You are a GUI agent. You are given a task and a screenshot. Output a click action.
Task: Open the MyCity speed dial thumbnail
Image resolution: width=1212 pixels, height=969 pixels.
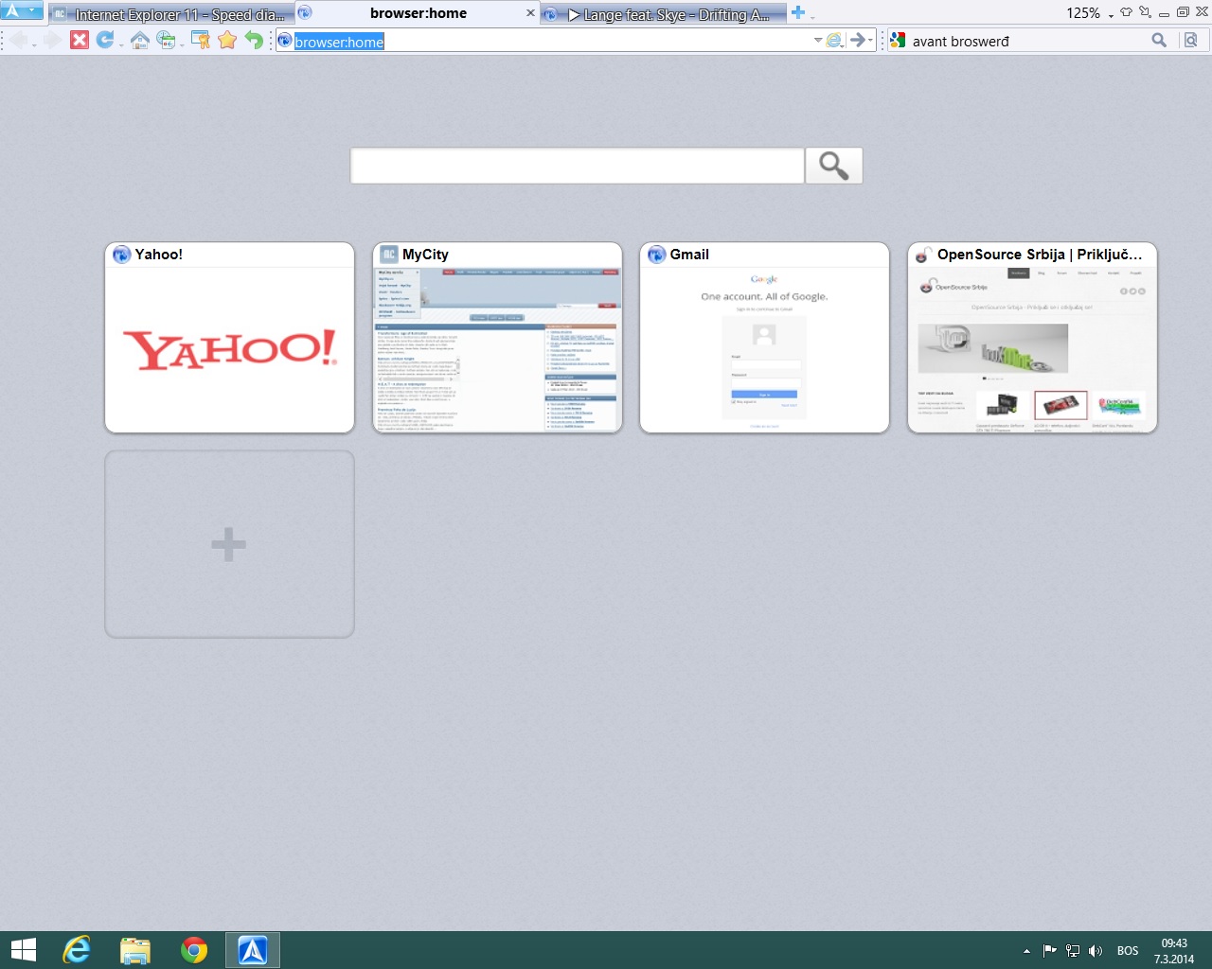click(x=497, y=338)
